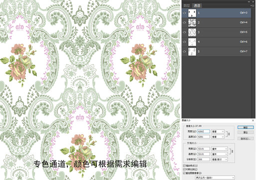257x180 pixels.
Task: Toggle the eye icon for channel 5
Action: tap(184, 51)
